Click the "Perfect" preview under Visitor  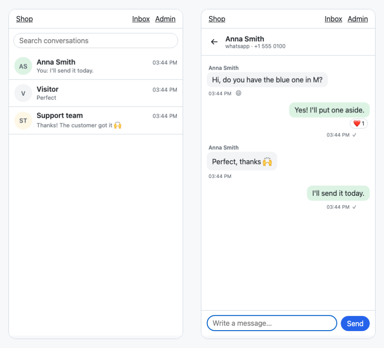pos(46,98)
